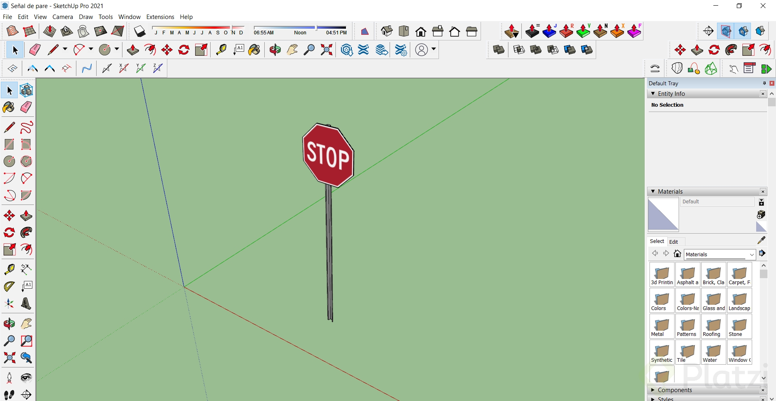Open the 3D Warehouse
The width and height of the screenshot is (776, 401).
(347, 50)
